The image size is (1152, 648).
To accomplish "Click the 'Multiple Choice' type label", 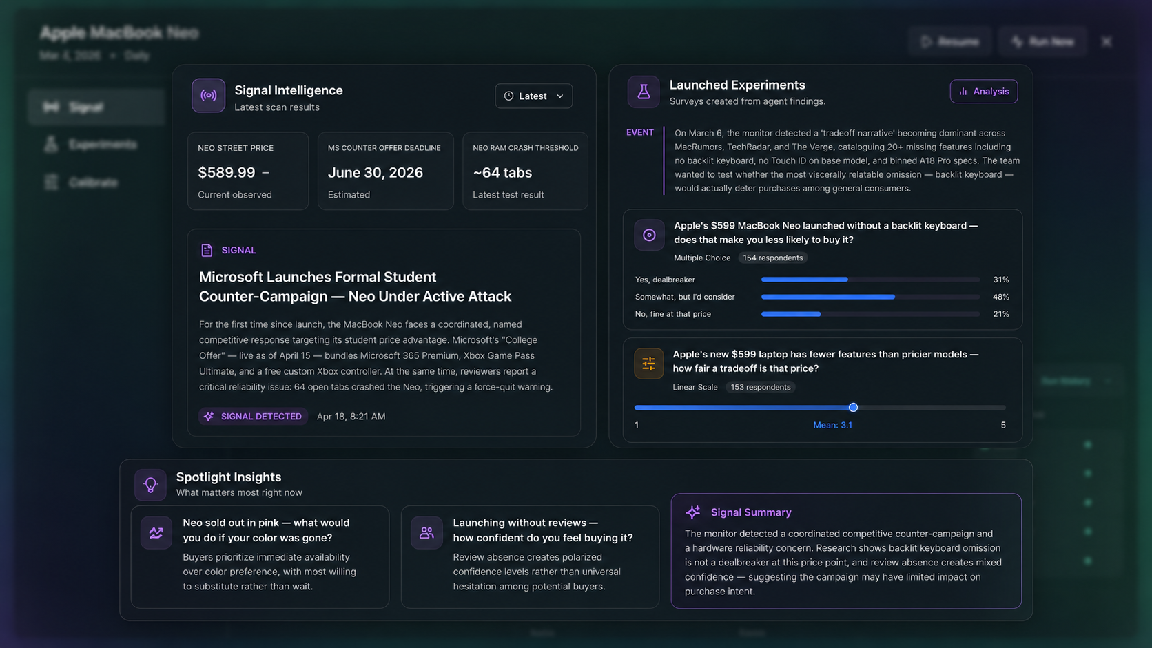I will click(702, 258).
